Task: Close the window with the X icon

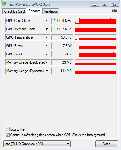Action: [x=115, y=4]
